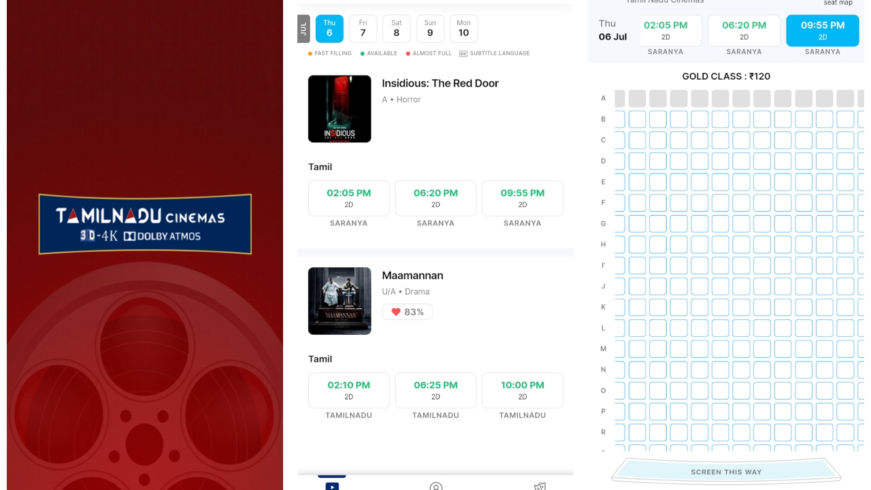Image resolution: width=871 pixels, height=490 pixels.
Task: Select Sun 9 date tab
Action: tap(430, 29)
